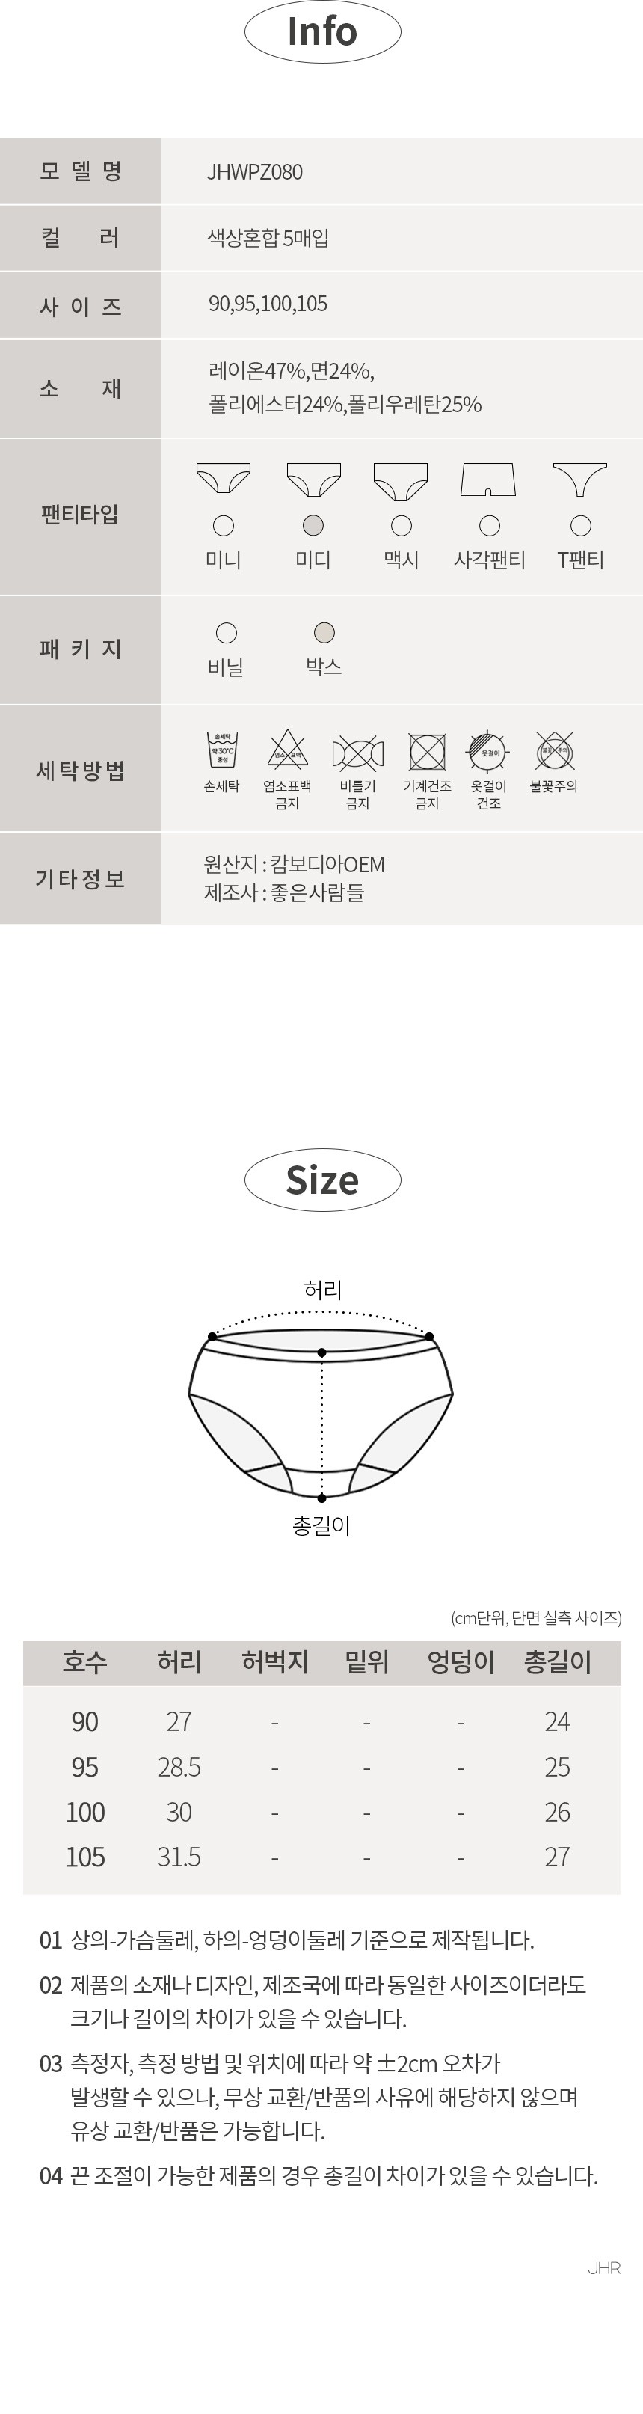Click the 허리 column header in size table
The width and height of the screenshot is (643, 2414).
point(179,1661)
